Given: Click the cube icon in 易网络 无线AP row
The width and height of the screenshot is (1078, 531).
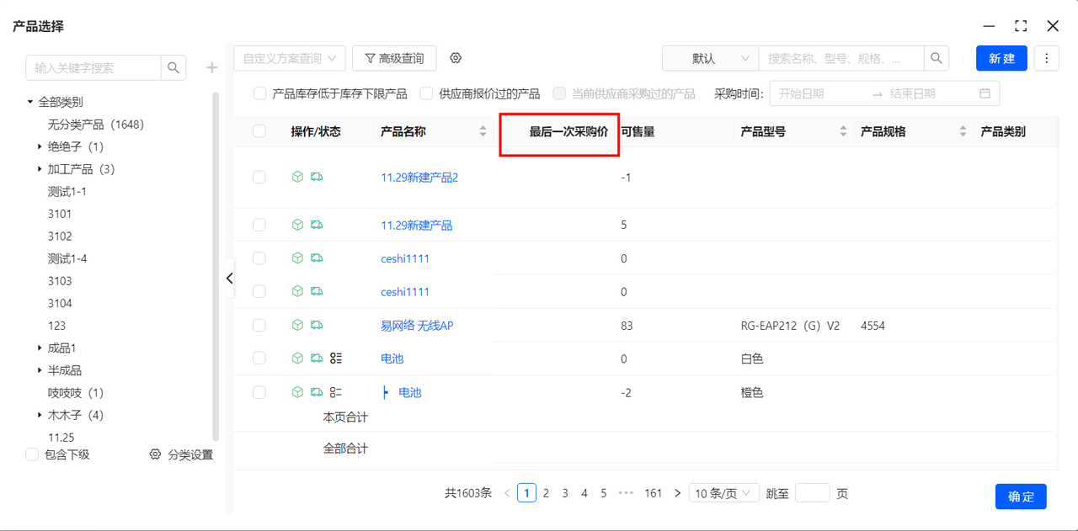Looking at the screenshot, I should pos(297,325).
